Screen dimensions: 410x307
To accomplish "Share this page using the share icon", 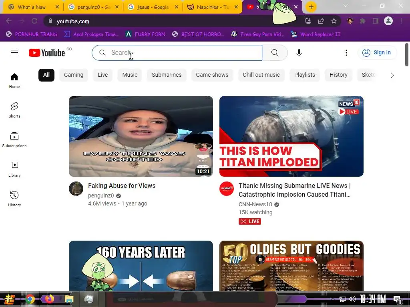I will point(321,21).
